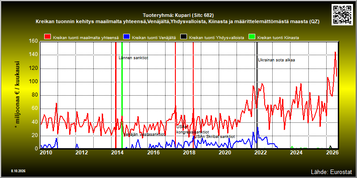Click the source credit 'Lähde: Eurostat'
This screenshot has width=357, height=178.
tap(332, 171)
